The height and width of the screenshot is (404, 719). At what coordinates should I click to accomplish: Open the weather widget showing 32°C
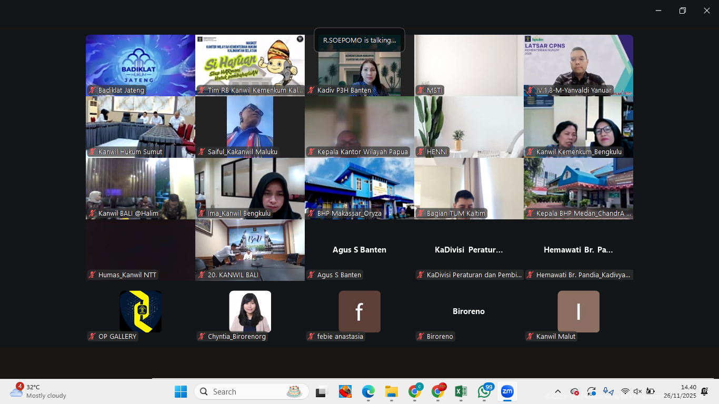coord(38,391)
